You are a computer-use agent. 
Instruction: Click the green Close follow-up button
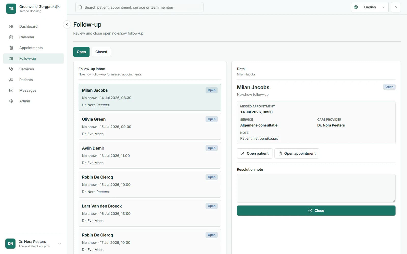(x=316, y=211)
